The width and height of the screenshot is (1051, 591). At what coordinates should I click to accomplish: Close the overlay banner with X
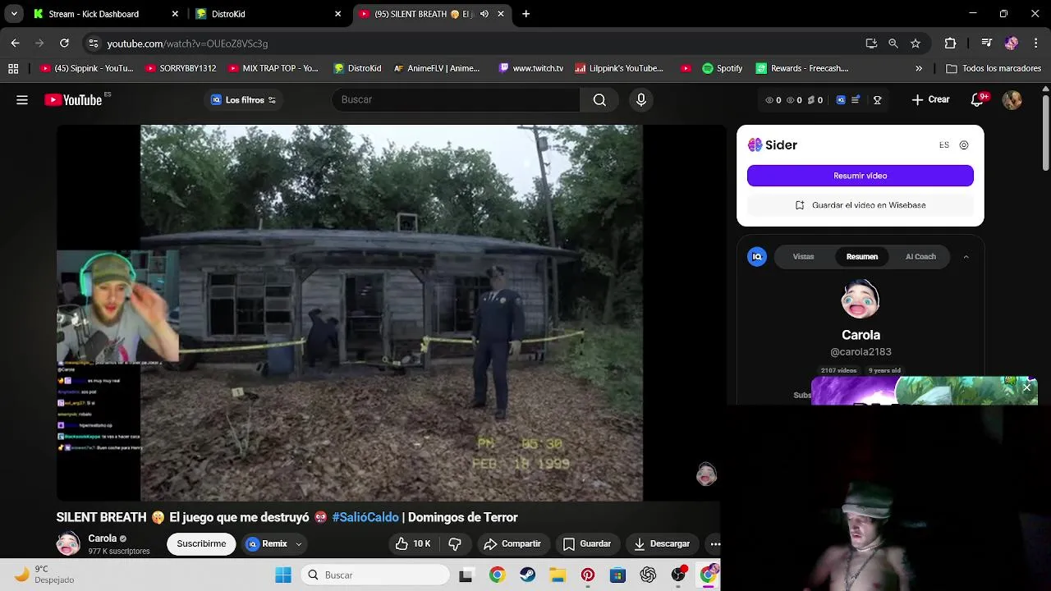pyautogui.click(x=1026, y=387)
